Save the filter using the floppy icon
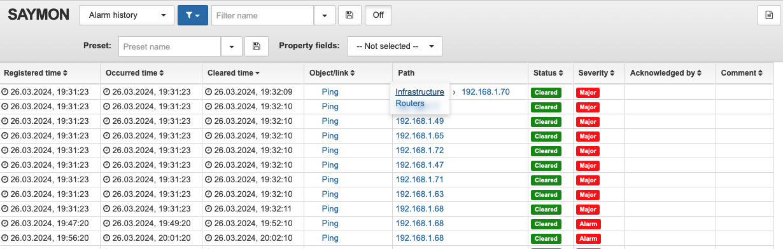This screenshot has height=249, width=783. click(349, 15)
